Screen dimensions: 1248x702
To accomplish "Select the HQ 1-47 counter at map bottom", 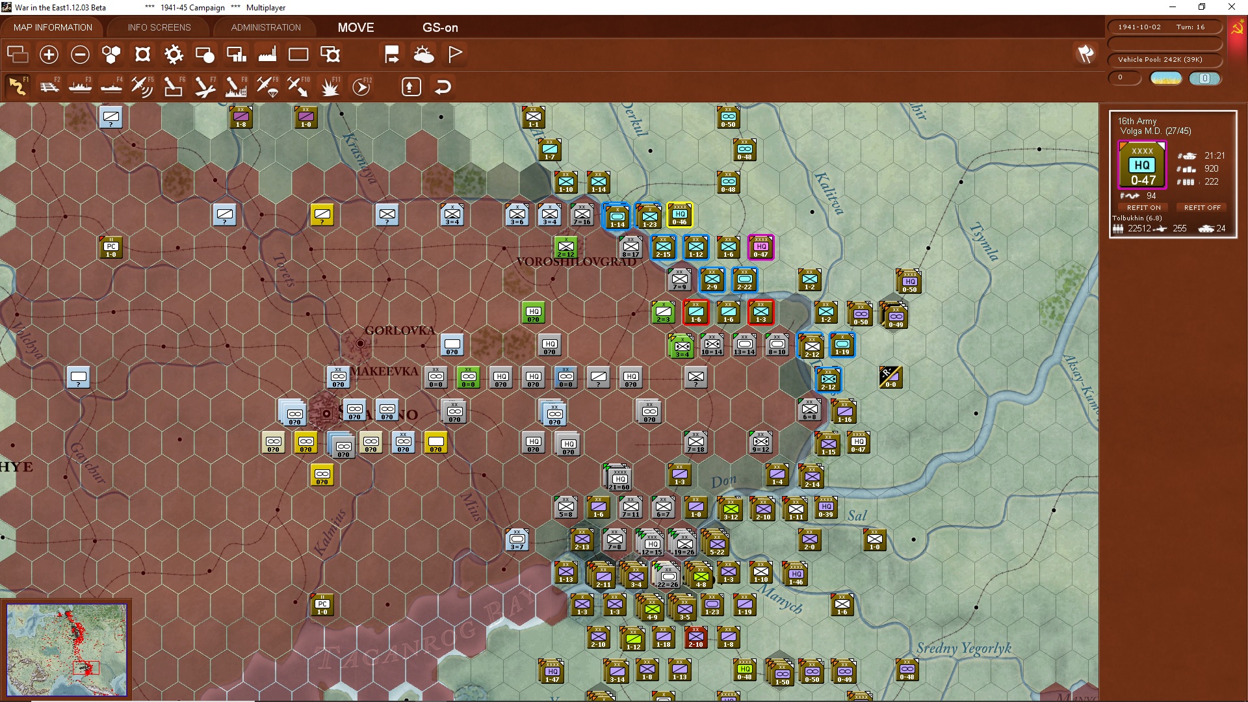I will (x=552, y=672).
